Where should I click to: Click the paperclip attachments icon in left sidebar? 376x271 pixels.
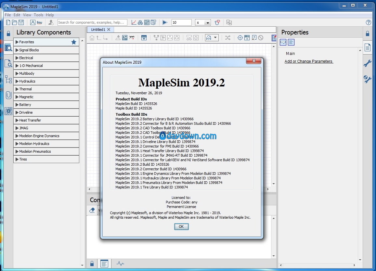[8, 95]
